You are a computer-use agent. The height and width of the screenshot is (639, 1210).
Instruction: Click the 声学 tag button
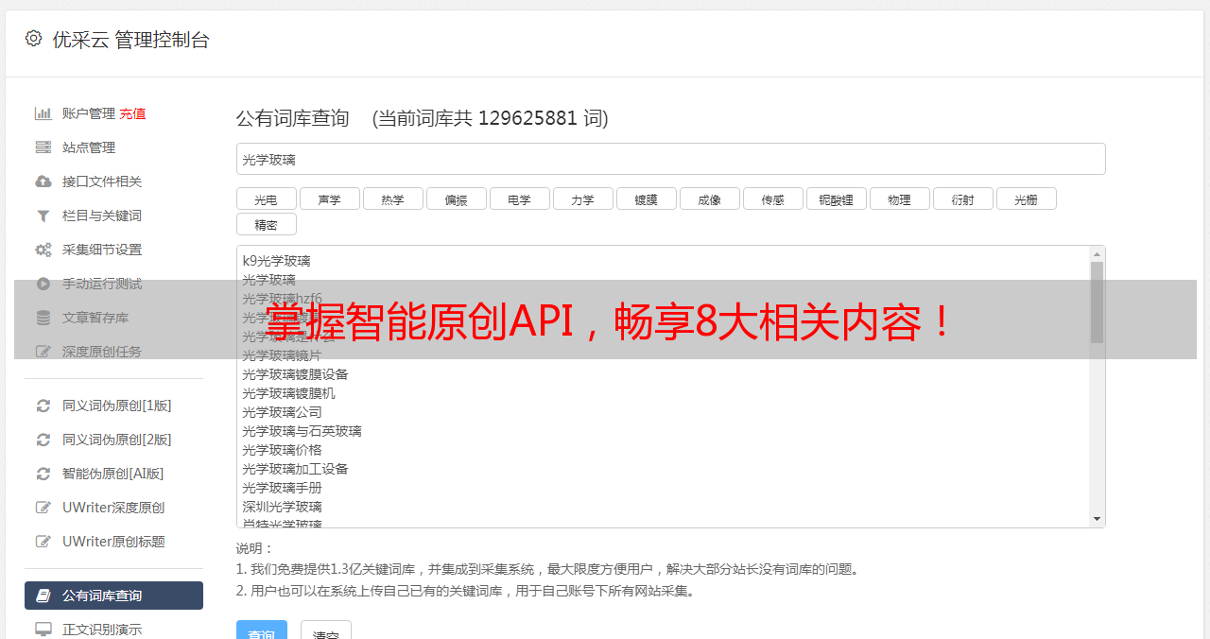[x=329, y=199]
